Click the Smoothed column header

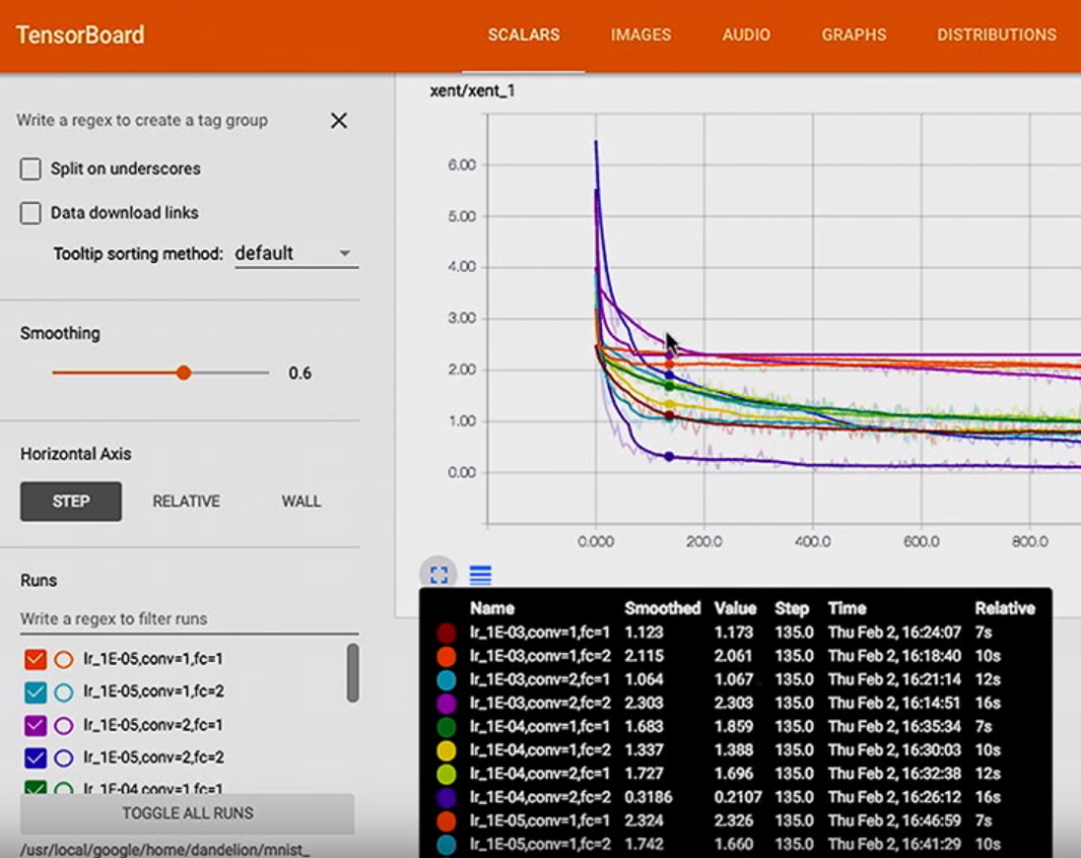[x=662, y=608]
